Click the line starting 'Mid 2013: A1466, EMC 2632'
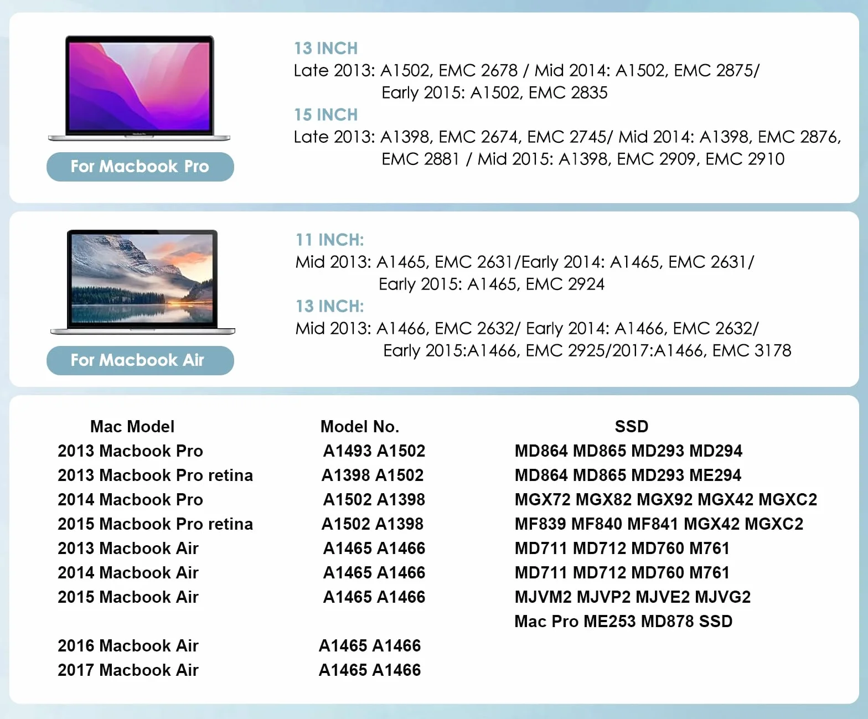868x719 pixels. tap(527, 328)
